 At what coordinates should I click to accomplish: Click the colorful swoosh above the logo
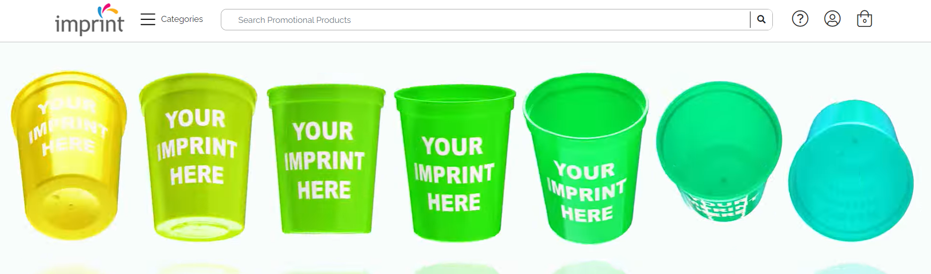[x=107, y=9]
